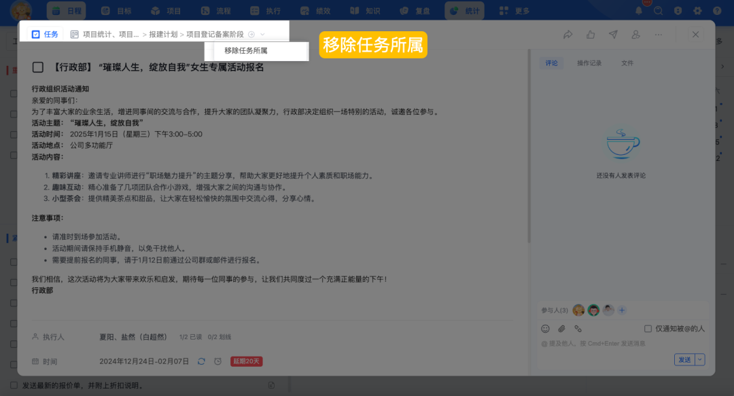Click the thumbs-up praise icon
The image size is (734, 396).
pos(591,34)
